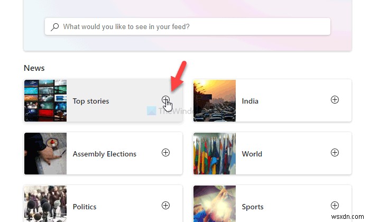Screen dimensions: 370x222
Task: Click the Top stories label text
Action: pos(91,101)
